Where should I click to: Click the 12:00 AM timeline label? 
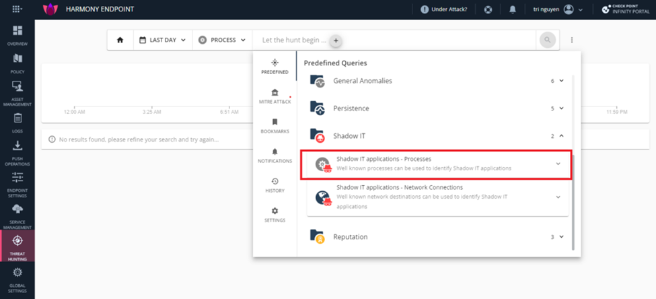[75, 112]
